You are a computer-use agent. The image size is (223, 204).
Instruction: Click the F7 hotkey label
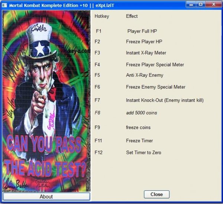coord(97,100)
